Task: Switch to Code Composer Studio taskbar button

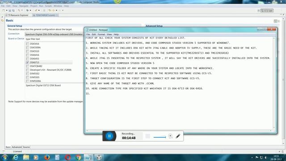Action: point(99,157)
